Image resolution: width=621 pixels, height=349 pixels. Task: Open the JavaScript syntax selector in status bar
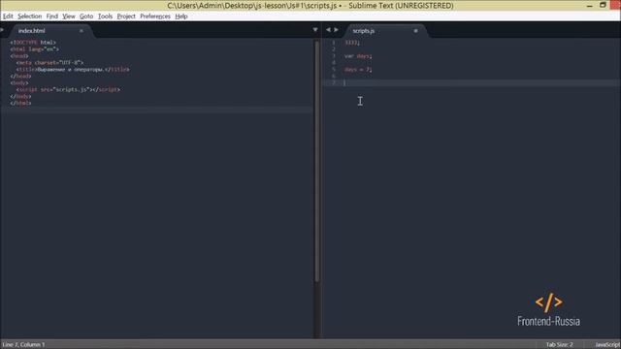607,345
